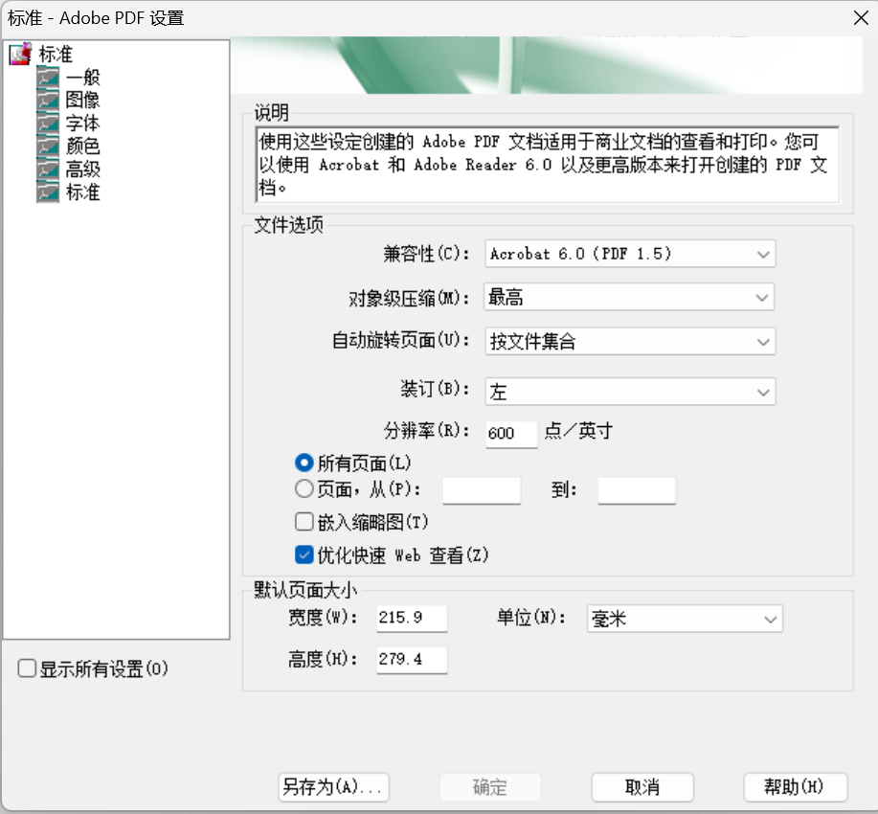The width and height of the screenshot is (878, 814).
Task: Click the folder icon beside 一般
Action: [48, 77]
